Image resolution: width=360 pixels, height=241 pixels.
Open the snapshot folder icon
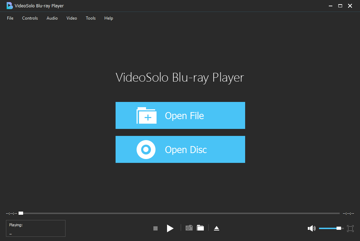pyautogui.click(x=200, y=228)
